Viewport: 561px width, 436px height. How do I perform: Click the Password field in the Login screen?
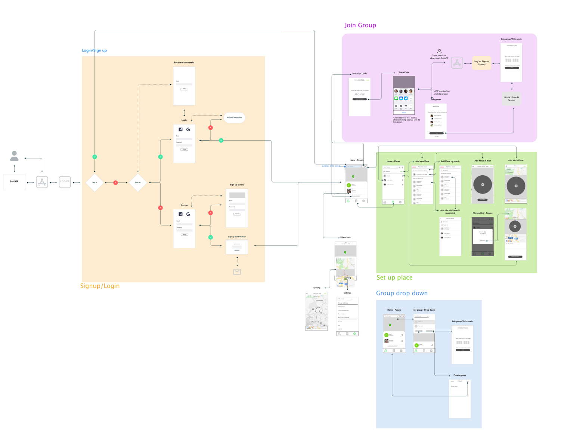pos(184,145)
